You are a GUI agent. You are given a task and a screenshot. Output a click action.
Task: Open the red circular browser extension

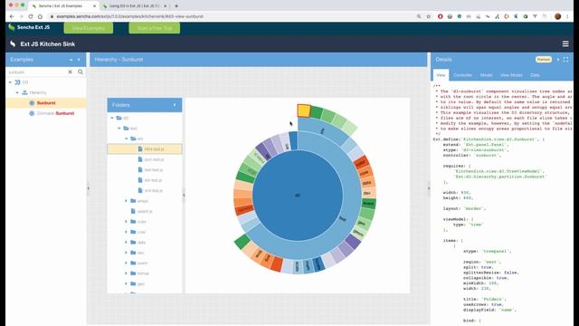pos(441,16)
